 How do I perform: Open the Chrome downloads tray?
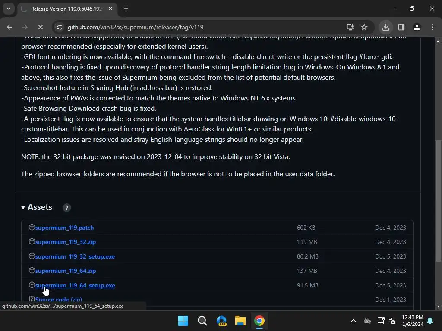(386, 27)
